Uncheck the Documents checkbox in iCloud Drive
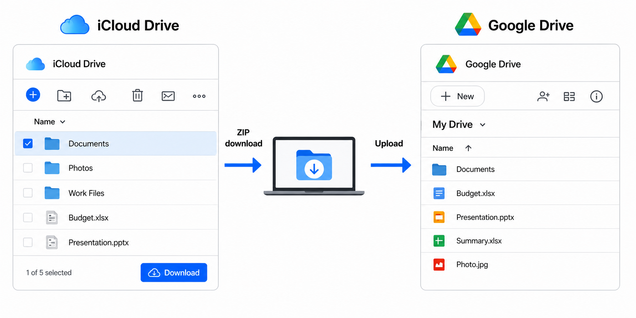Viewport: 636px width, 318px height. [x=28, y=143]
